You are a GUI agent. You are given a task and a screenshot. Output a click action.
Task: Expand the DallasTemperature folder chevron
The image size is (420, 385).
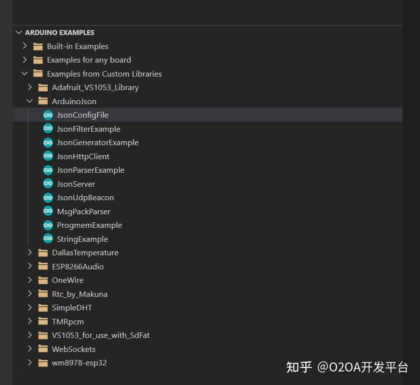[x=30, y=252]
